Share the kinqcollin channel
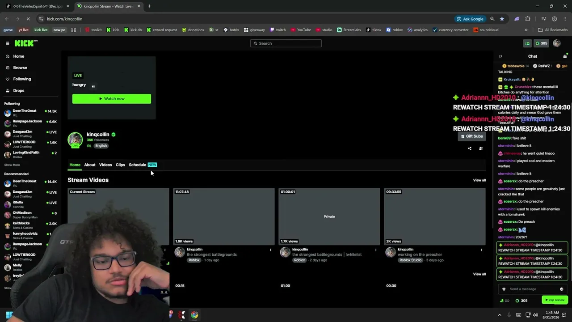 (x=469, y=148)
